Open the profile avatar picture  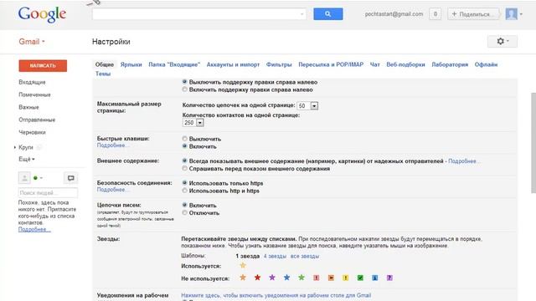coord(512,14)
